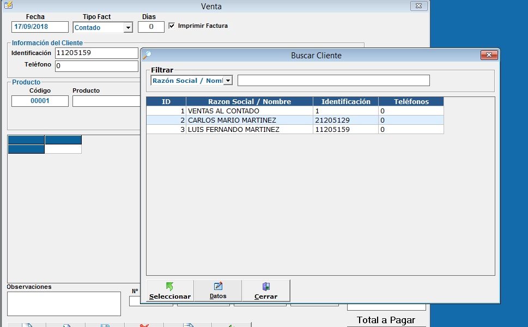The width and height of the screenshot is (528, 327).
Task: Click the Identificación column header in results
Action: click(x=345, y=101)
